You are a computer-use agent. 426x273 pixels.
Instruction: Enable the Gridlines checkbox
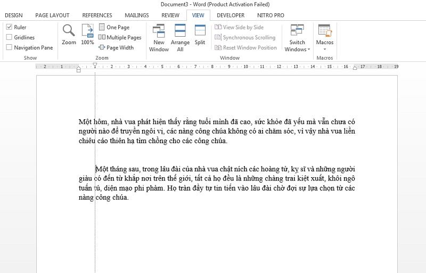coord(9,37)
